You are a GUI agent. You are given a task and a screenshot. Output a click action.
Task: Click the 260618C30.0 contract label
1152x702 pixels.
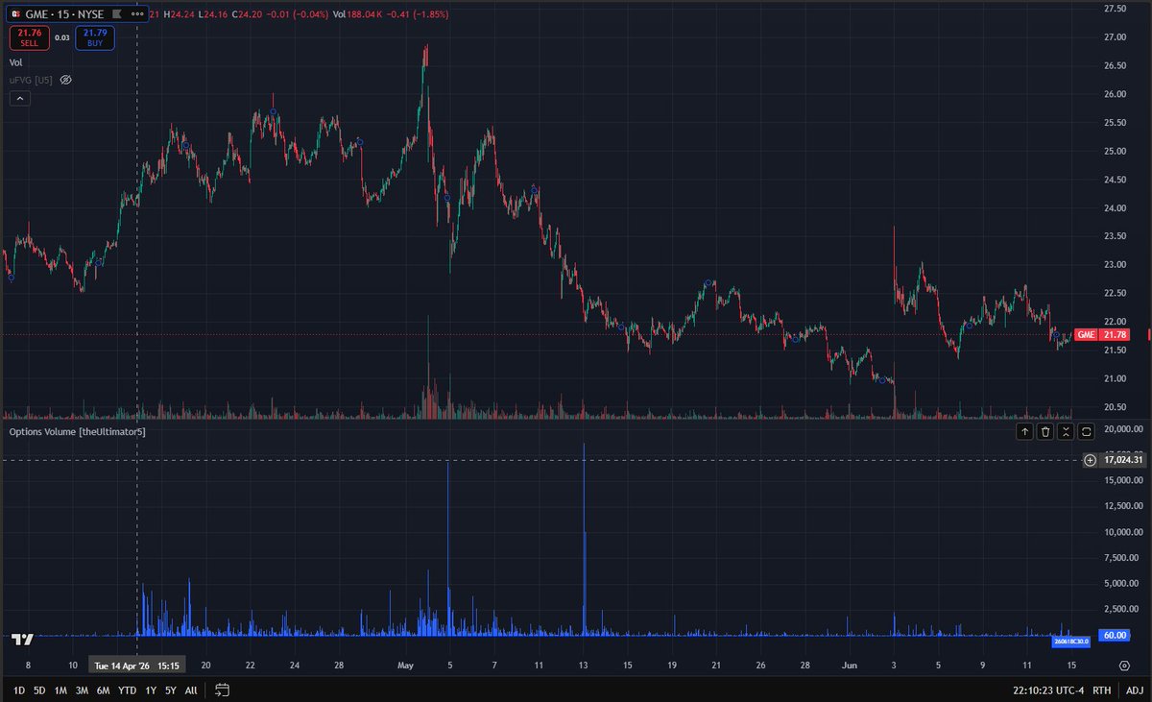[x=1071, y=641]
